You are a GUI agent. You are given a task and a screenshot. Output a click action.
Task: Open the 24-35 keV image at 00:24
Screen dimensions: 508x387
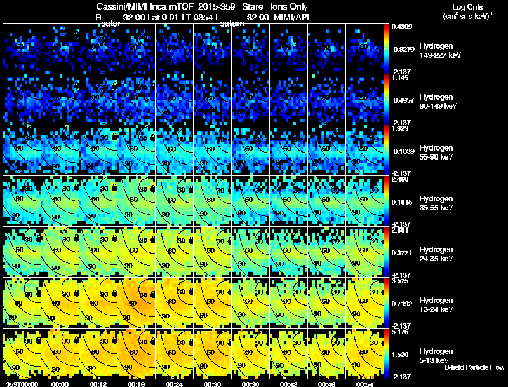(174, 252)
